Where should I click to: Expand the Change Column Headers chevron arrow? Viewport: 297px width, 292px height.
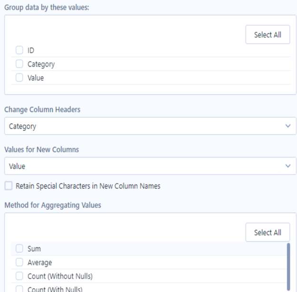(x=288, y=126)
